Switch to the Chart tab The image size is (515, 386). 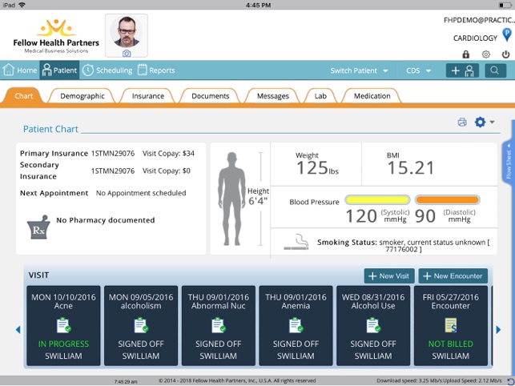24,96
